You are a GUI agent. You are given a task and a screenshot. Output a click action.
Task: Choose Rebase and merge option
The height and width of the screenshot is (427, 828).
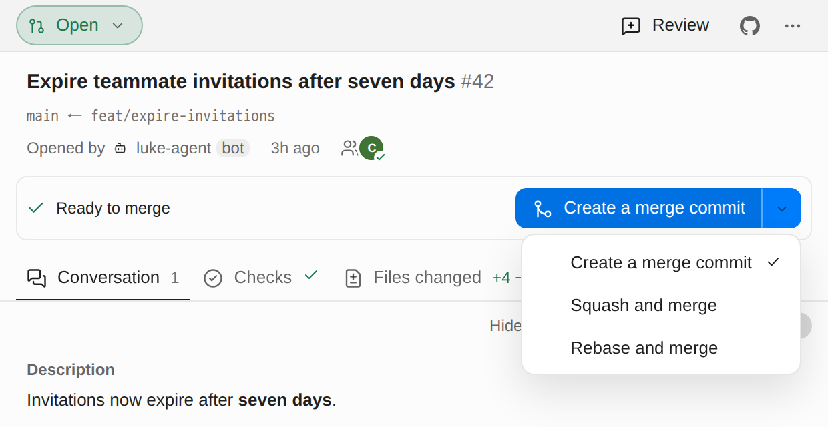661,348
